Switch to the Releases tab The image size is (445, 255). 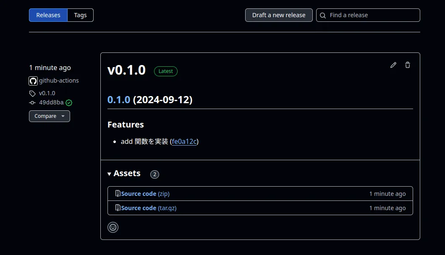click(x=48, y=15)
